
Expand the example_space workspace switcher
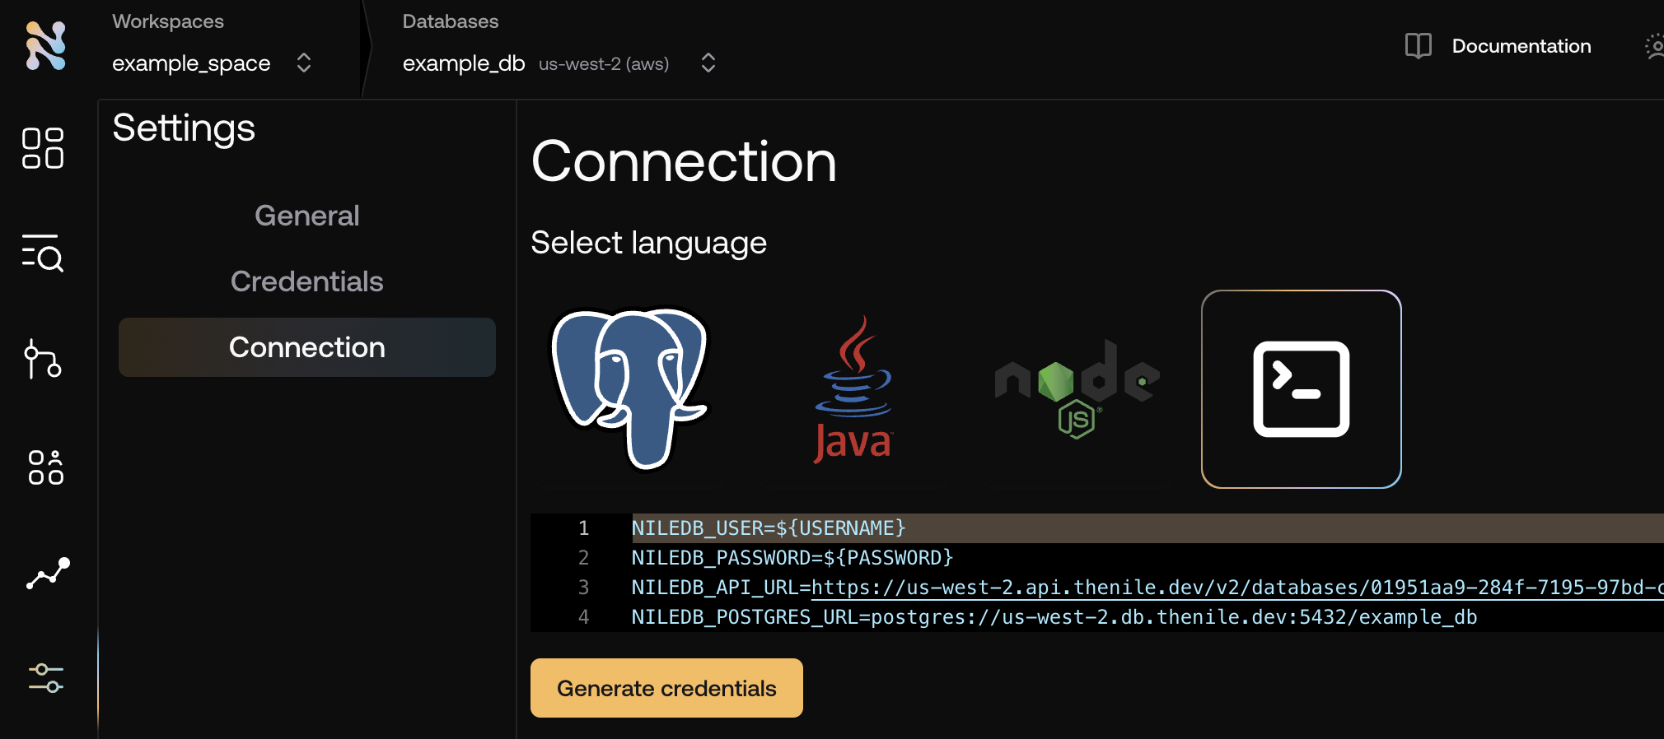click(x=304, y=63)
